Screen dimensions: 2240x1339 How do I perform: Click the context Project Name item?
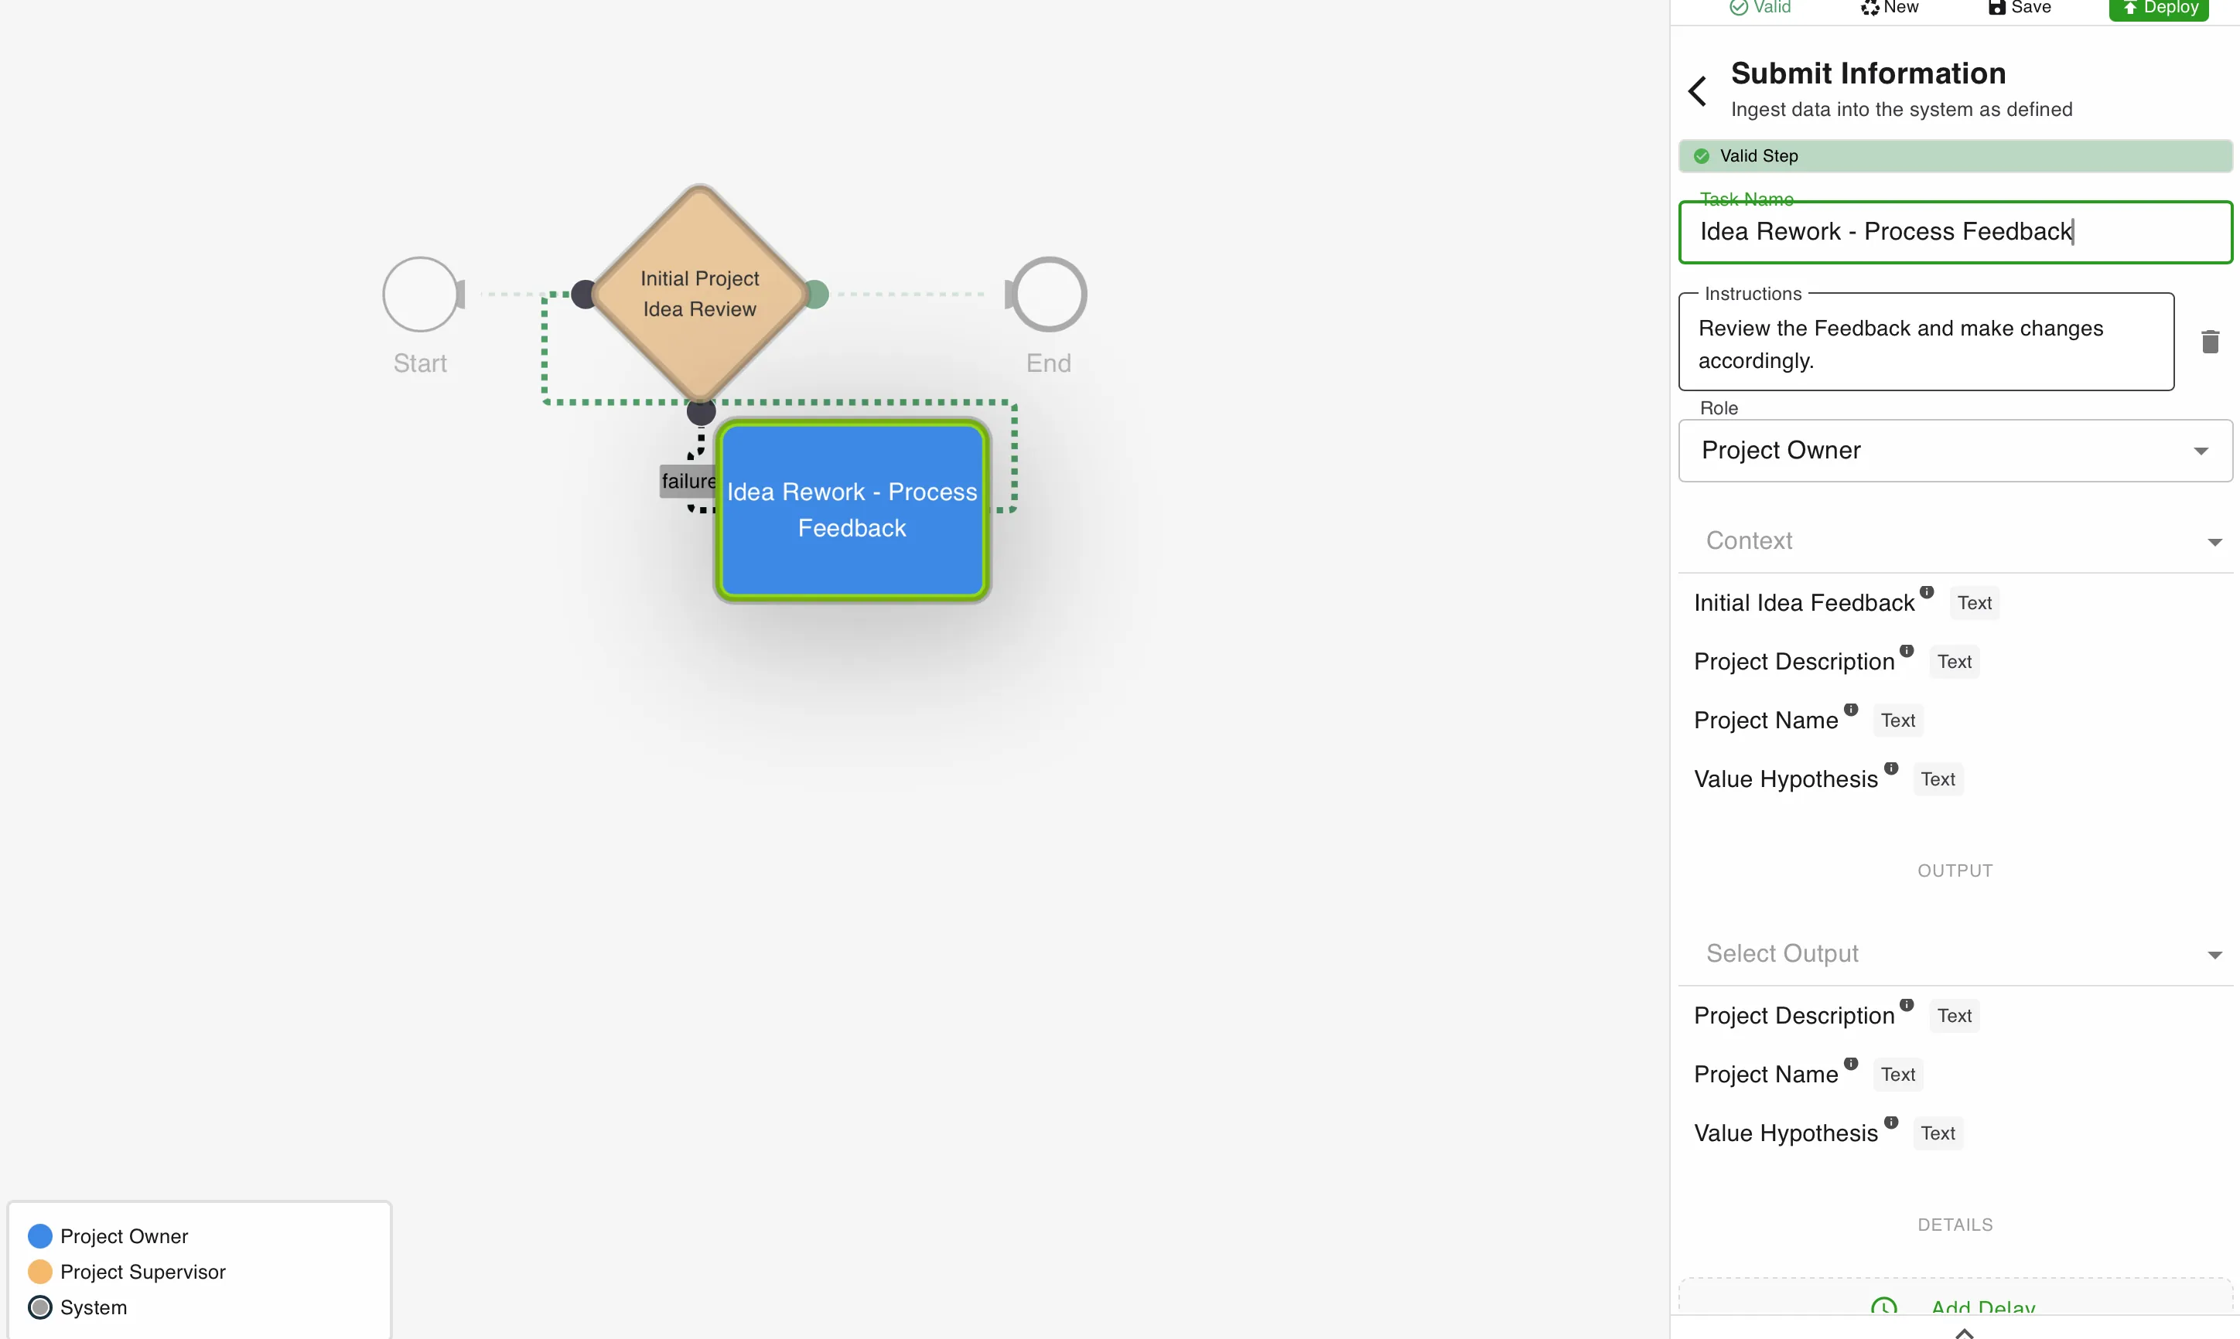click(1766, 720)
